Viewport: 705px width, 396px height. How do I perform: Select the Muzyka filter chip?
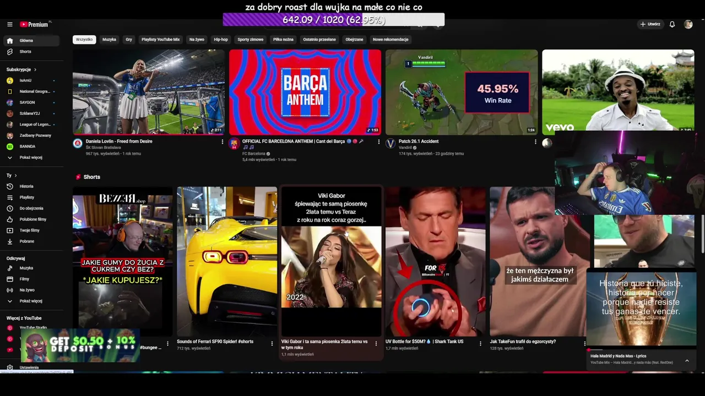pos(109,40)
